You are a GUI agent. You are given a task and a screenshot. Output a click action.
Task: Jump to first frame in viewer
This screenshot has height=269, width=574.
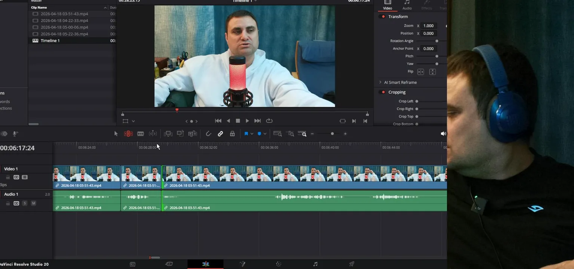click(x=218, y=121)
